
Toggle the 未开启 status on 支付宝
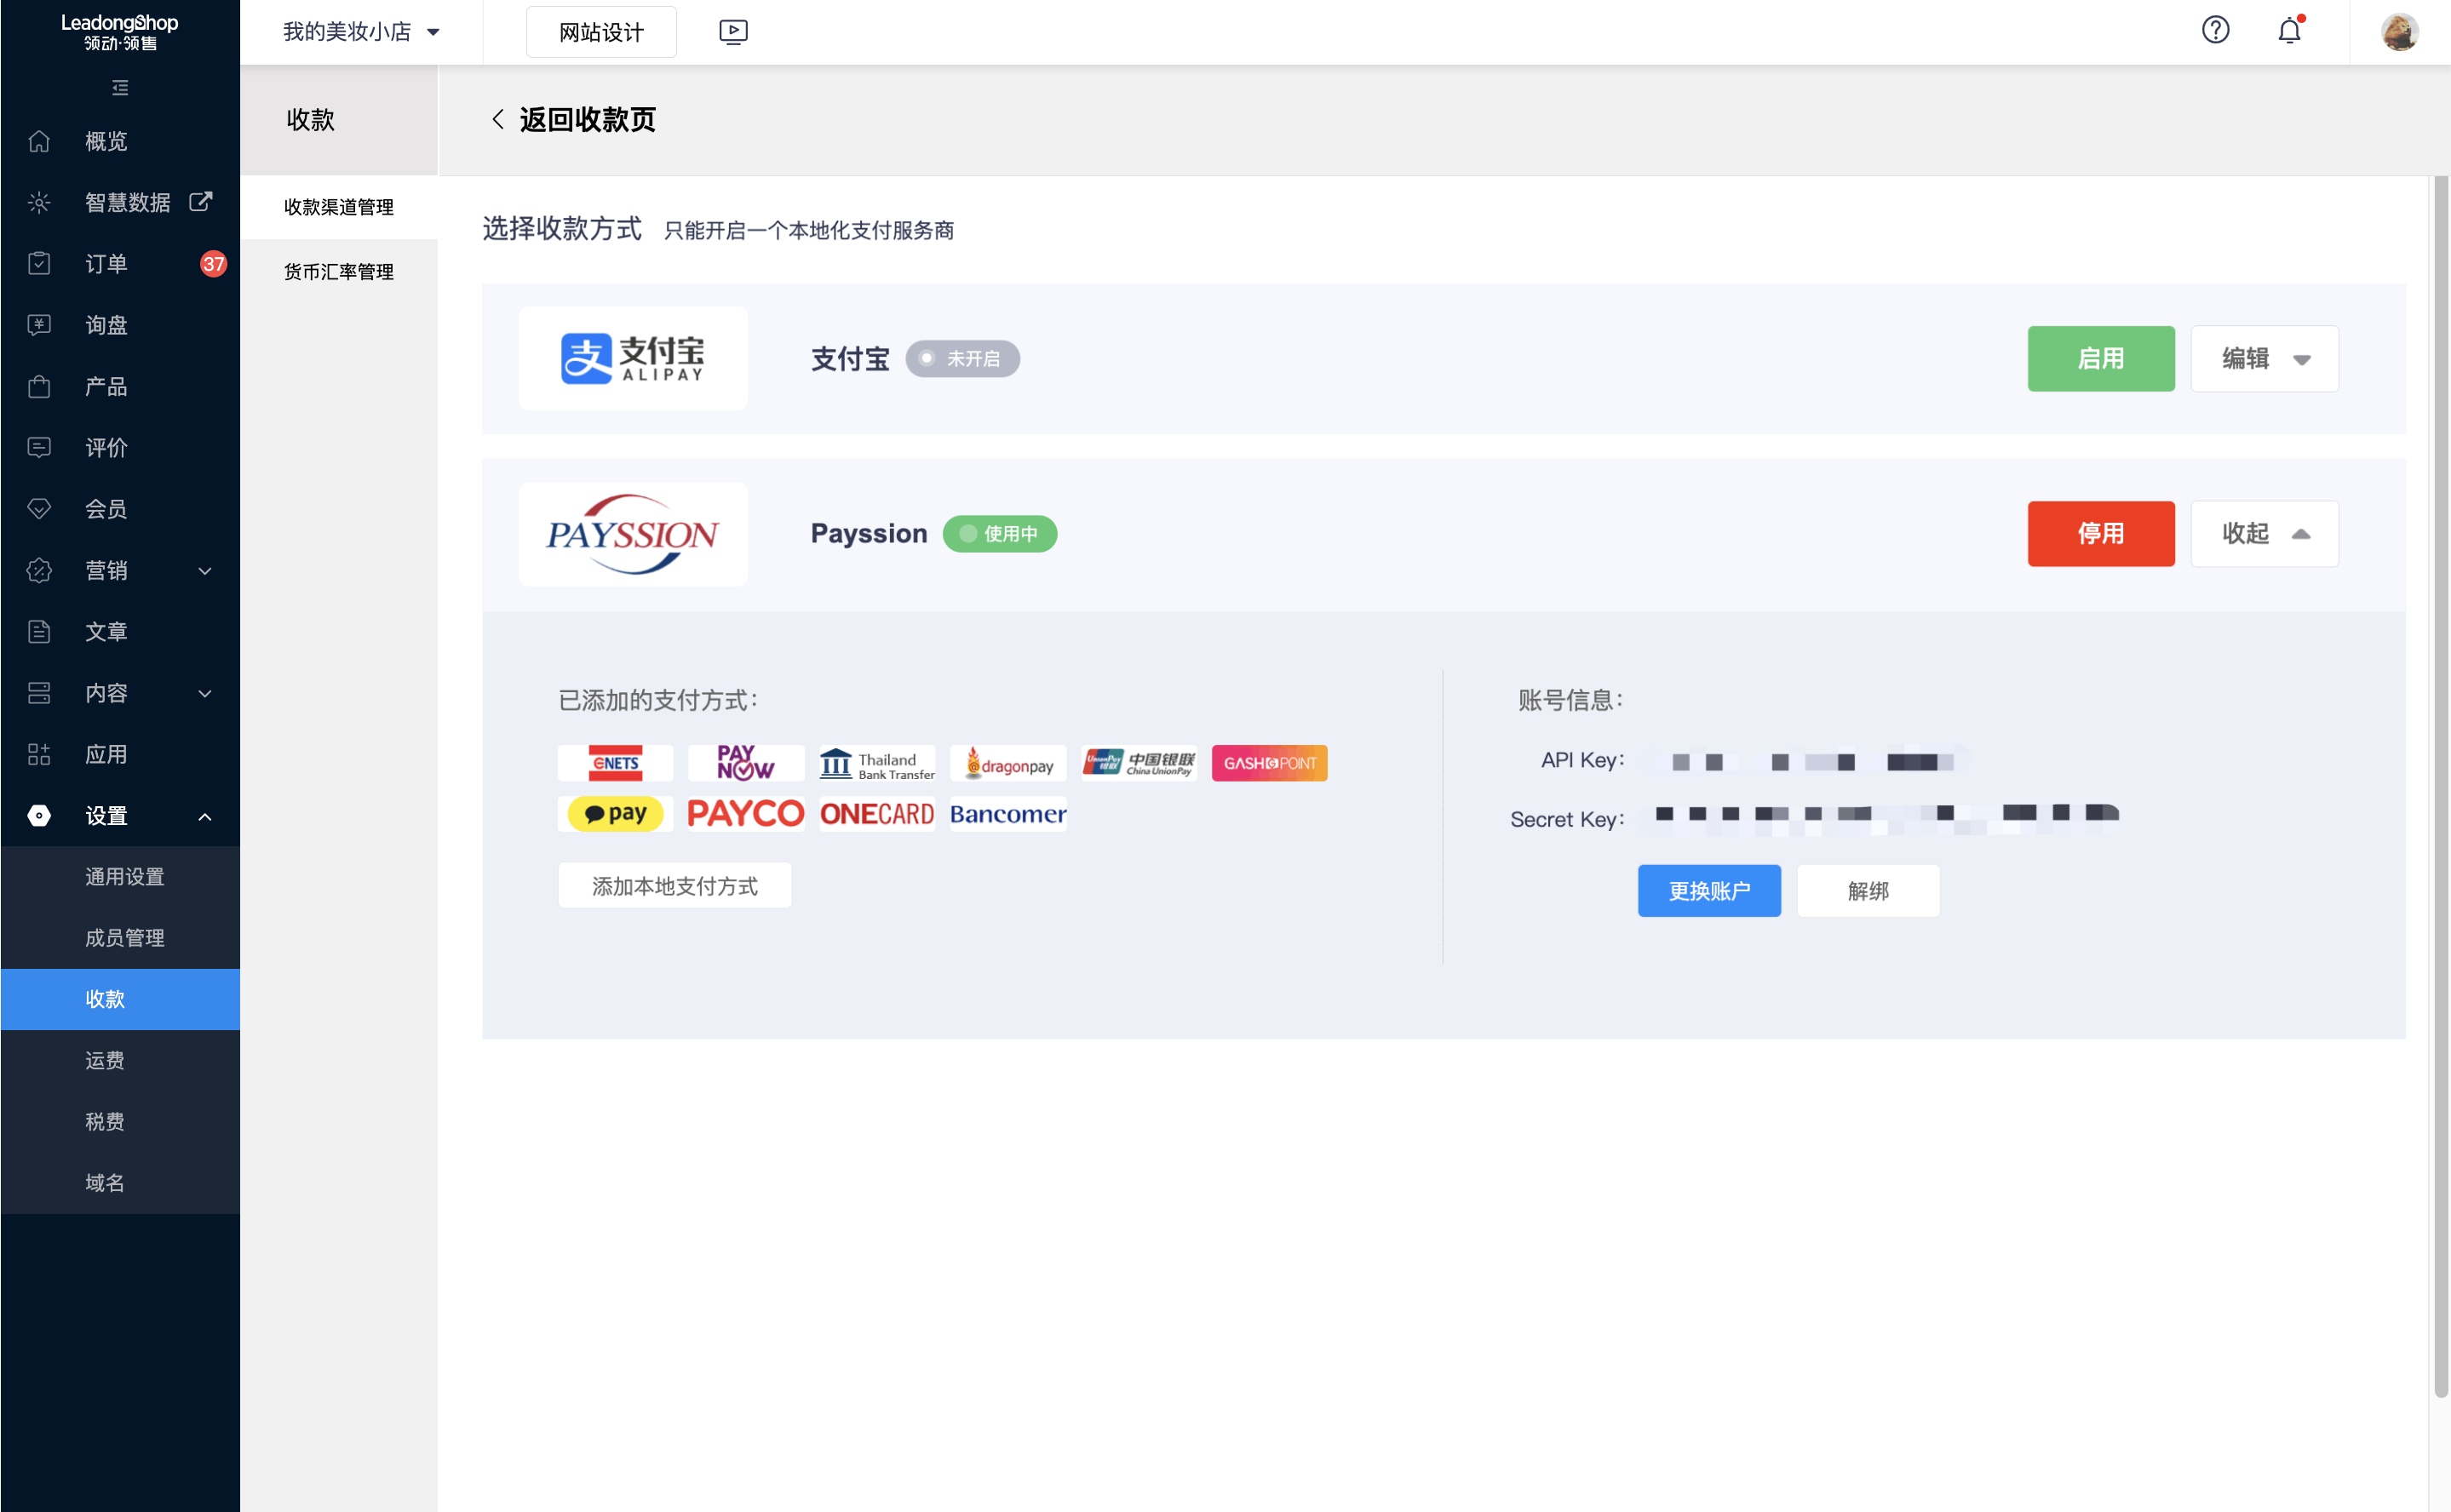pos(961,358)
